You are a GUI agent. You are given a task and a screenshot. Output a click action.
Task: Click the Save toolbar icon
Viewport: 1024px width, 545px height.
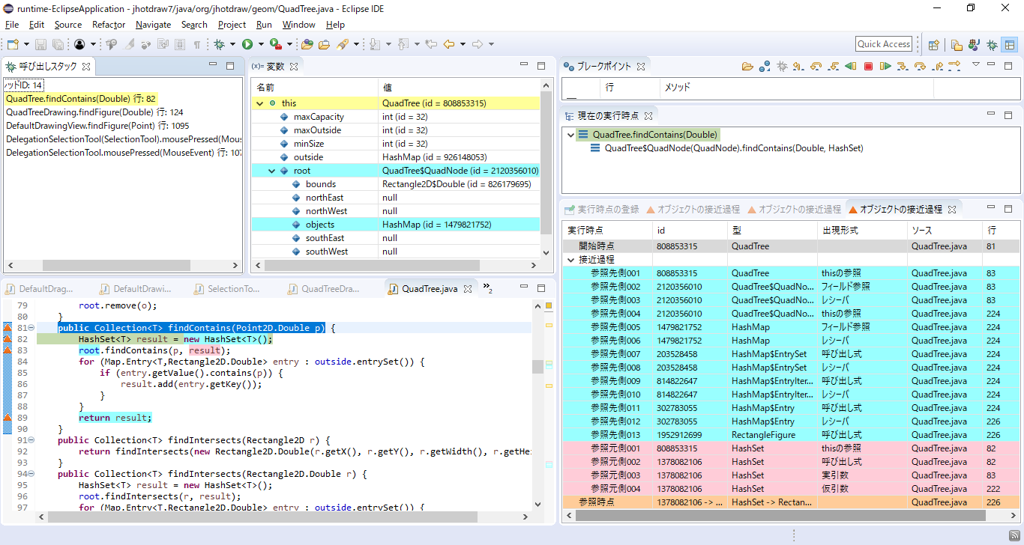[x=40, y=44]
